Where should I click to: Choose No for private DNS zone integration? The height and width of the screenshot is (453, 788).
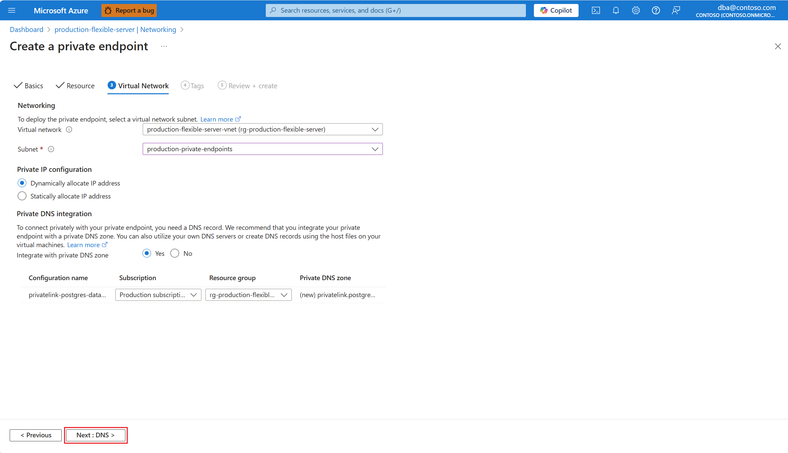[x=175, y=253]
